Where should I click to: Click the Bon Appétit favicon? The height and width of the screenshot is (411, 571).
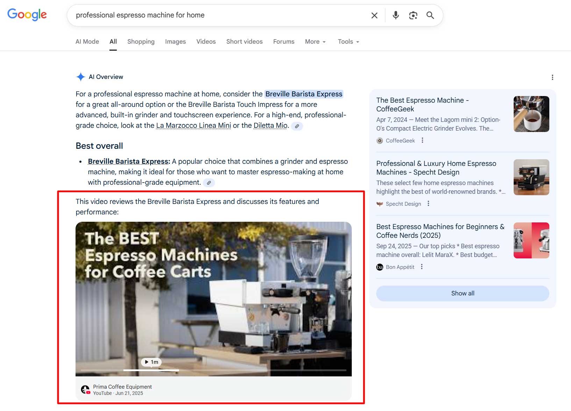(x=380, y=267)
